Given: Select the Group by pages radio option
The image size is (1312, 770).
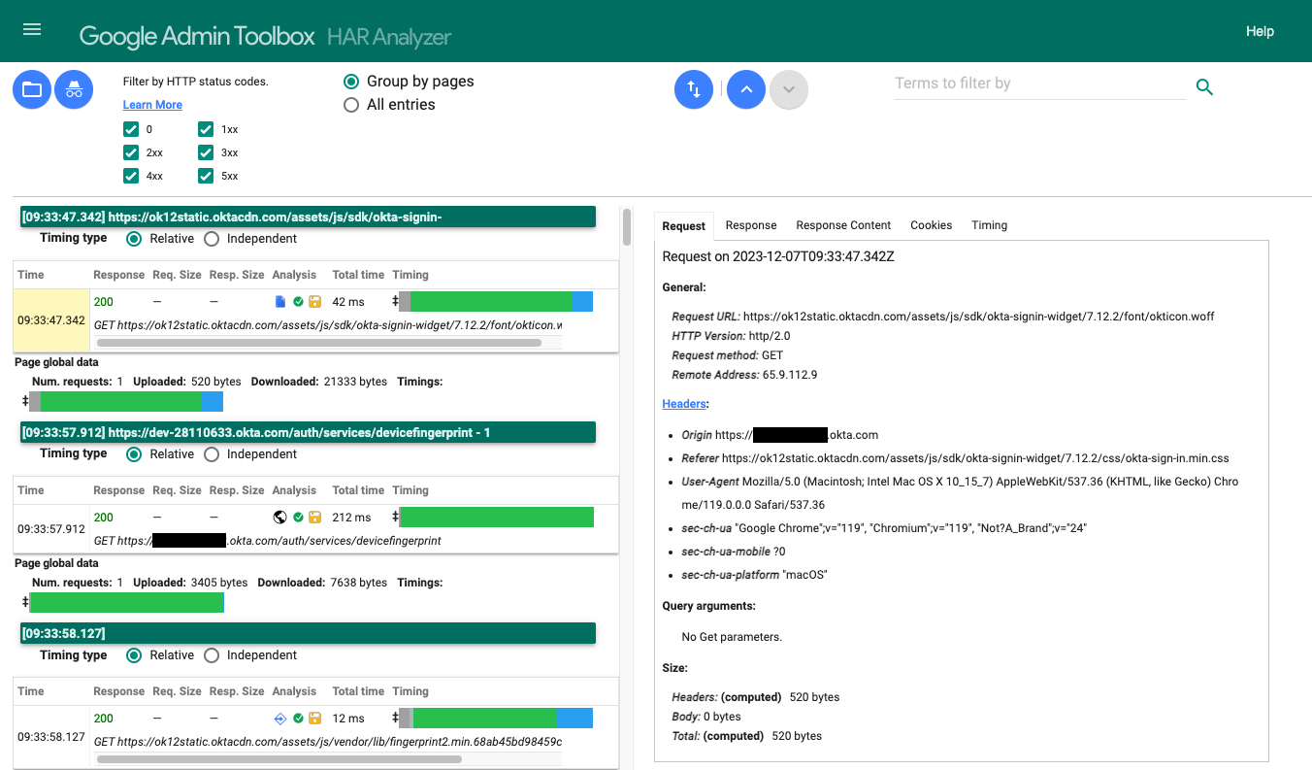Looking at the screenshot, I should pos(351,82).
